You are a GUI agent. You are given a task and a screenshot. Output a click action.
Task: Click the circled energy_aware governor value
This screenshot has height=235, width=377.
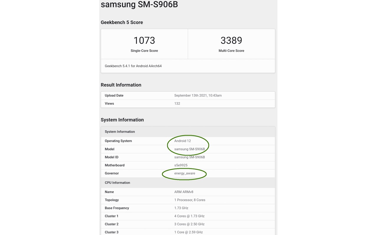[185, 173]
